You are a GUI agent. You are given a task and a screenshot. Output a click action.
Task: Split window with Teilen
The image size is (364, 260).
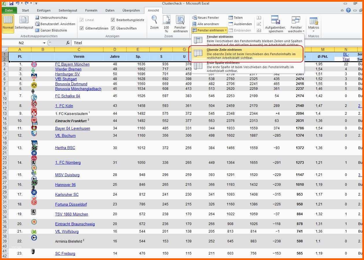[x=236, y=18]
